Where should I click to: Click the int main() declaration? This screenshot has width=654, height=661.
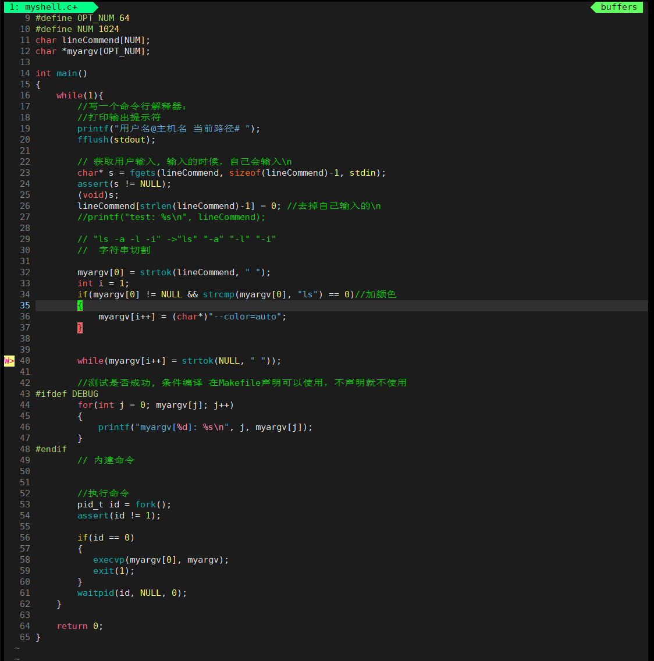tap(61, 73)
